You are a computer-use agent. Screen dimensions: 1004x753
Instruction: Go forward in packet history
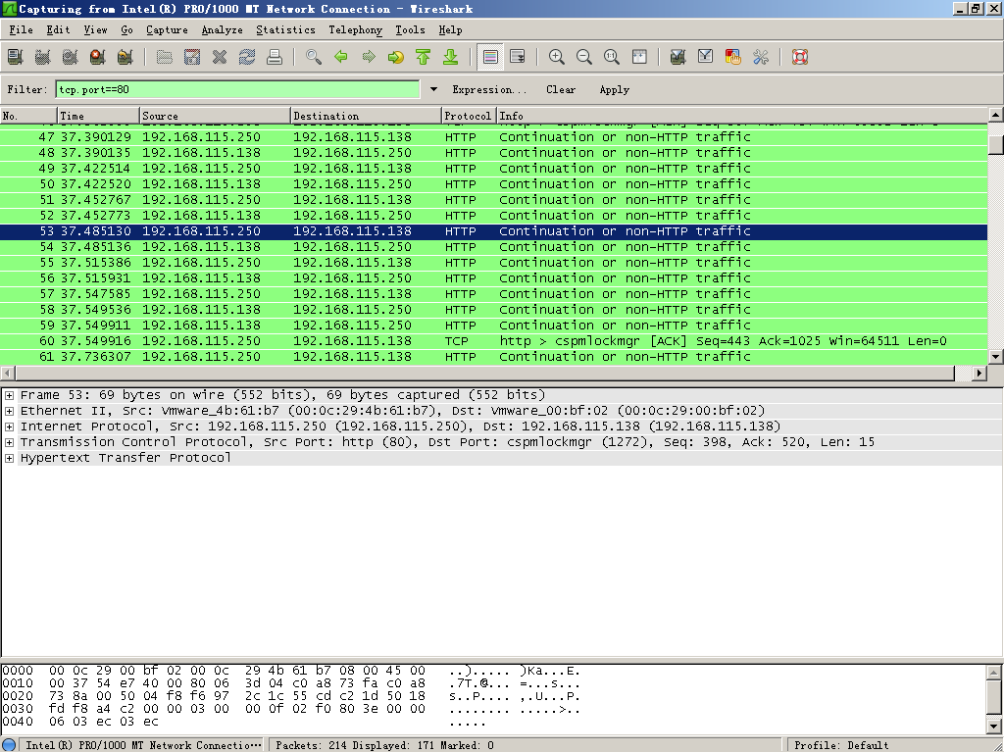click(369, 57)
